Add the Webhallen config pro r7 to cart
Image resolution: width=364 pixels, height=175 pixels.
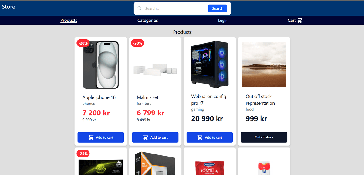[209, 137]
